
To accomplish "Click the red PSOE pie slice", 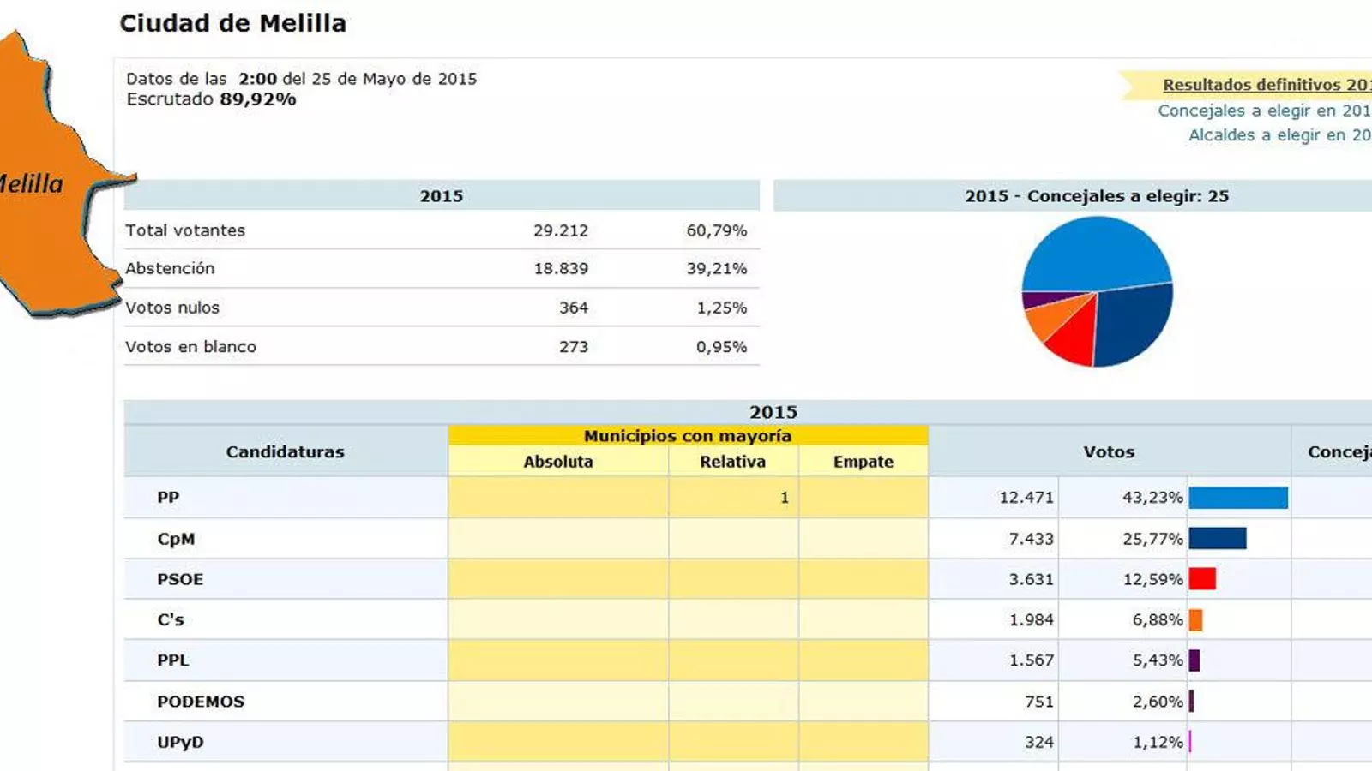I will point(1072,338).
